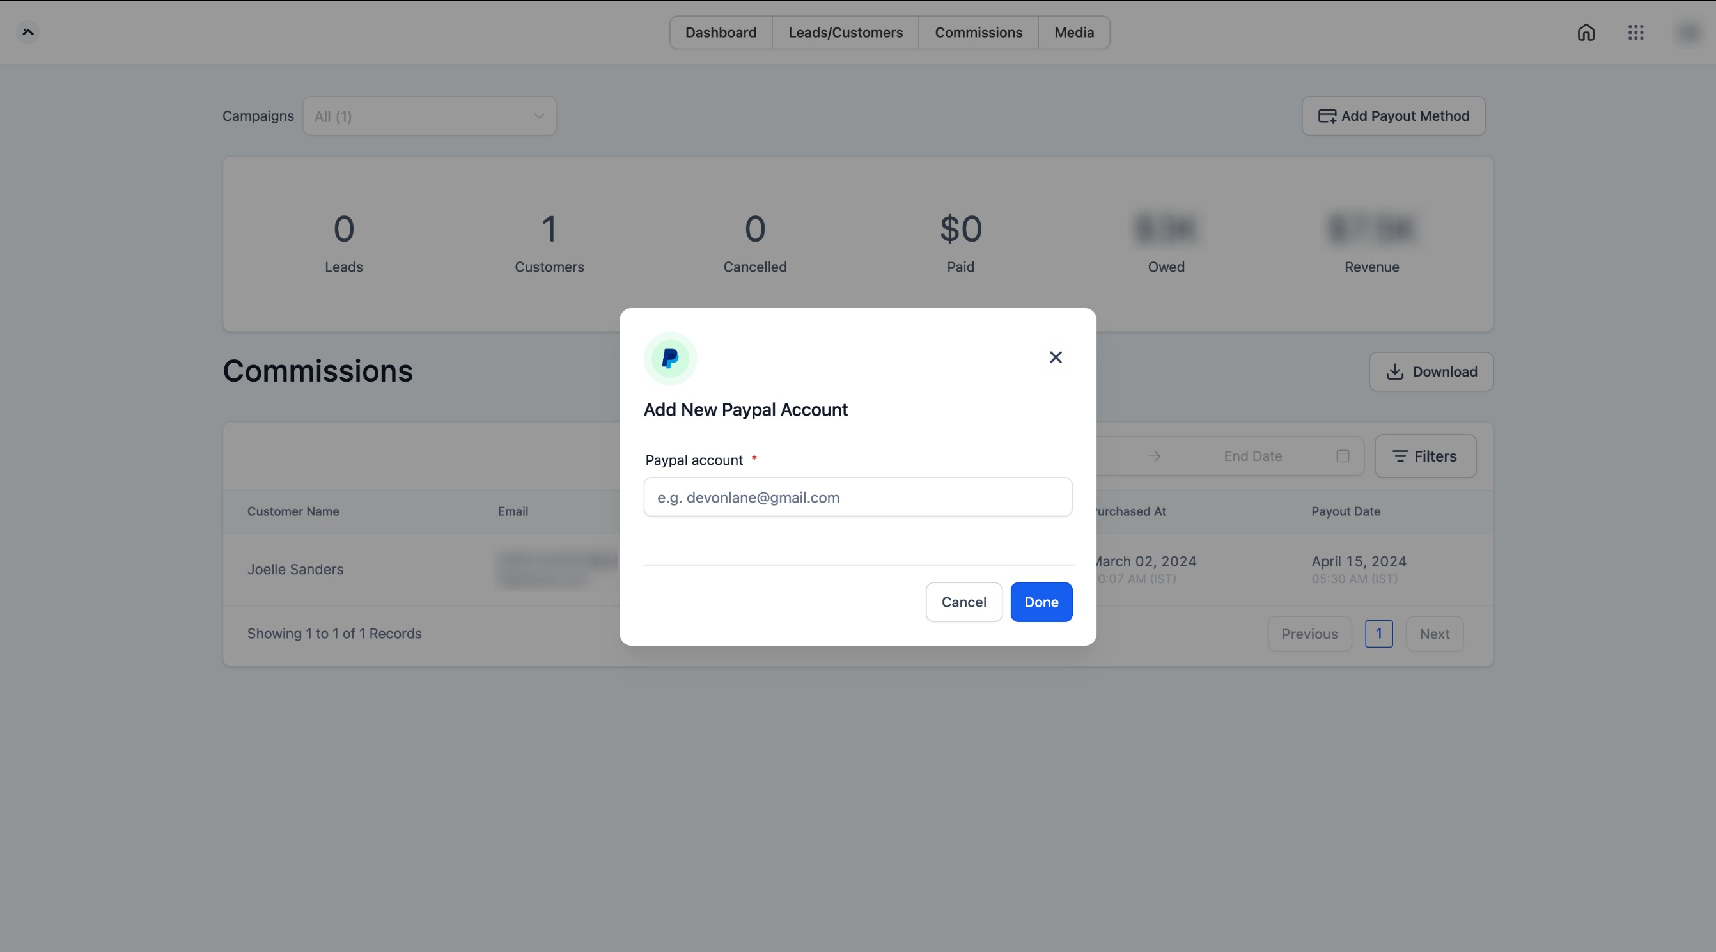1716x952 pixels.
Task: Open the Filters panel
Action: tap(1425, 456)
